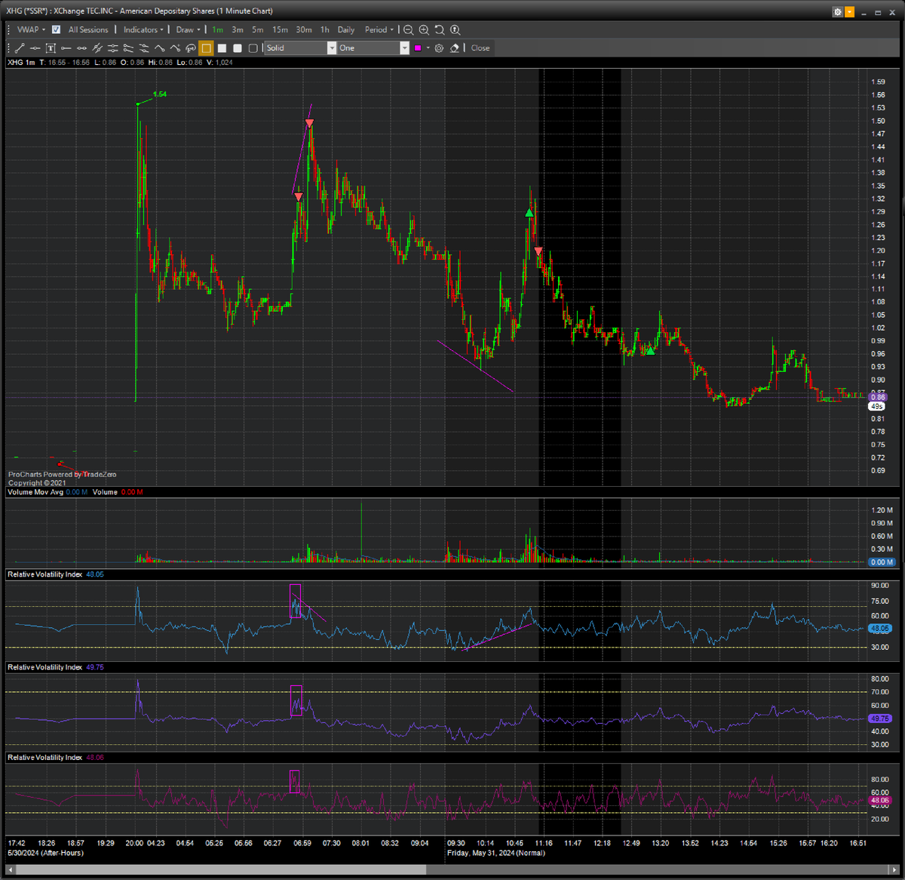The height and width of the screenshot is (880, 905).
Task: Open the Draw dropdown menu
Action: [x=188, y=29]
